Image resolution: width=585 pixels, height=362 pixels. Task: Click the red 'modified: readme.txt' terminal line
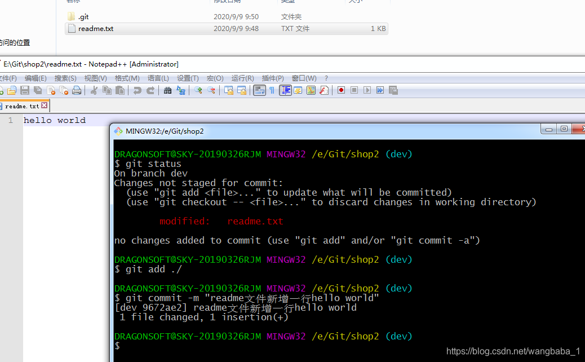[221, 221]
